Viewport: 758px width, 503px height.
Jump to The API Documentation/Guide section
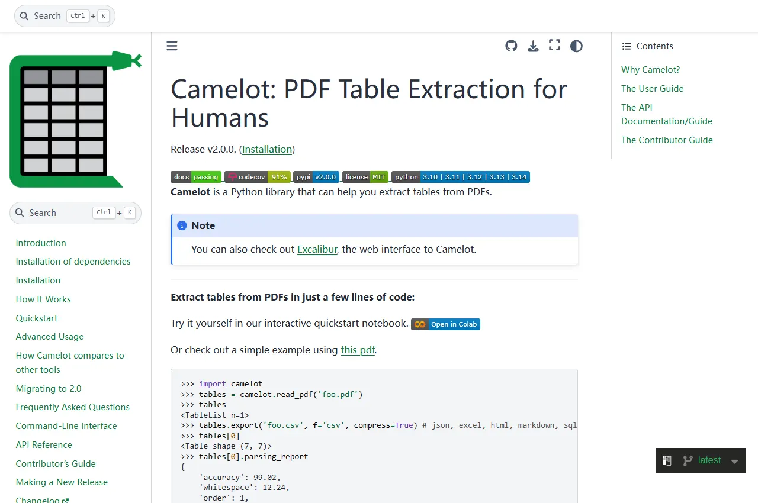coord(667,114)
